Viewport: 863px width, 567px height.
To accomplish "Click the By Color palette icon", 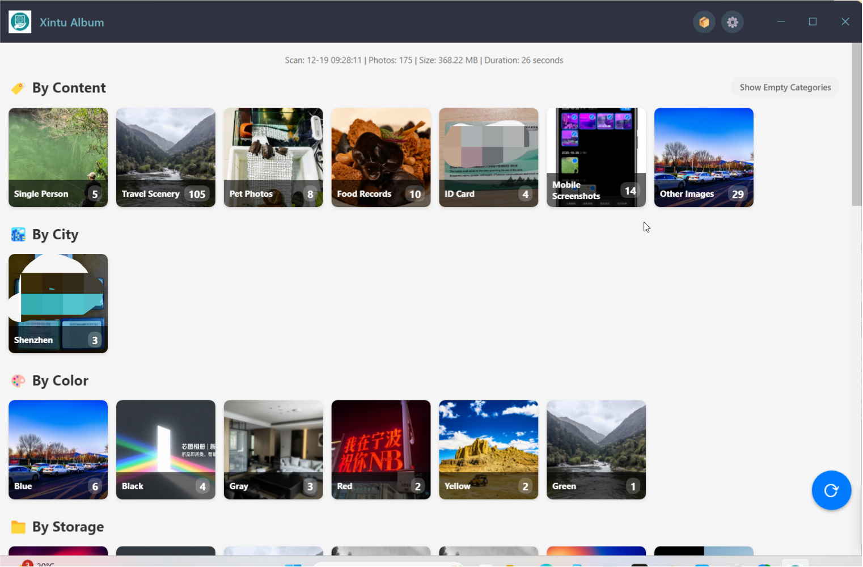I will pos(18,381).
